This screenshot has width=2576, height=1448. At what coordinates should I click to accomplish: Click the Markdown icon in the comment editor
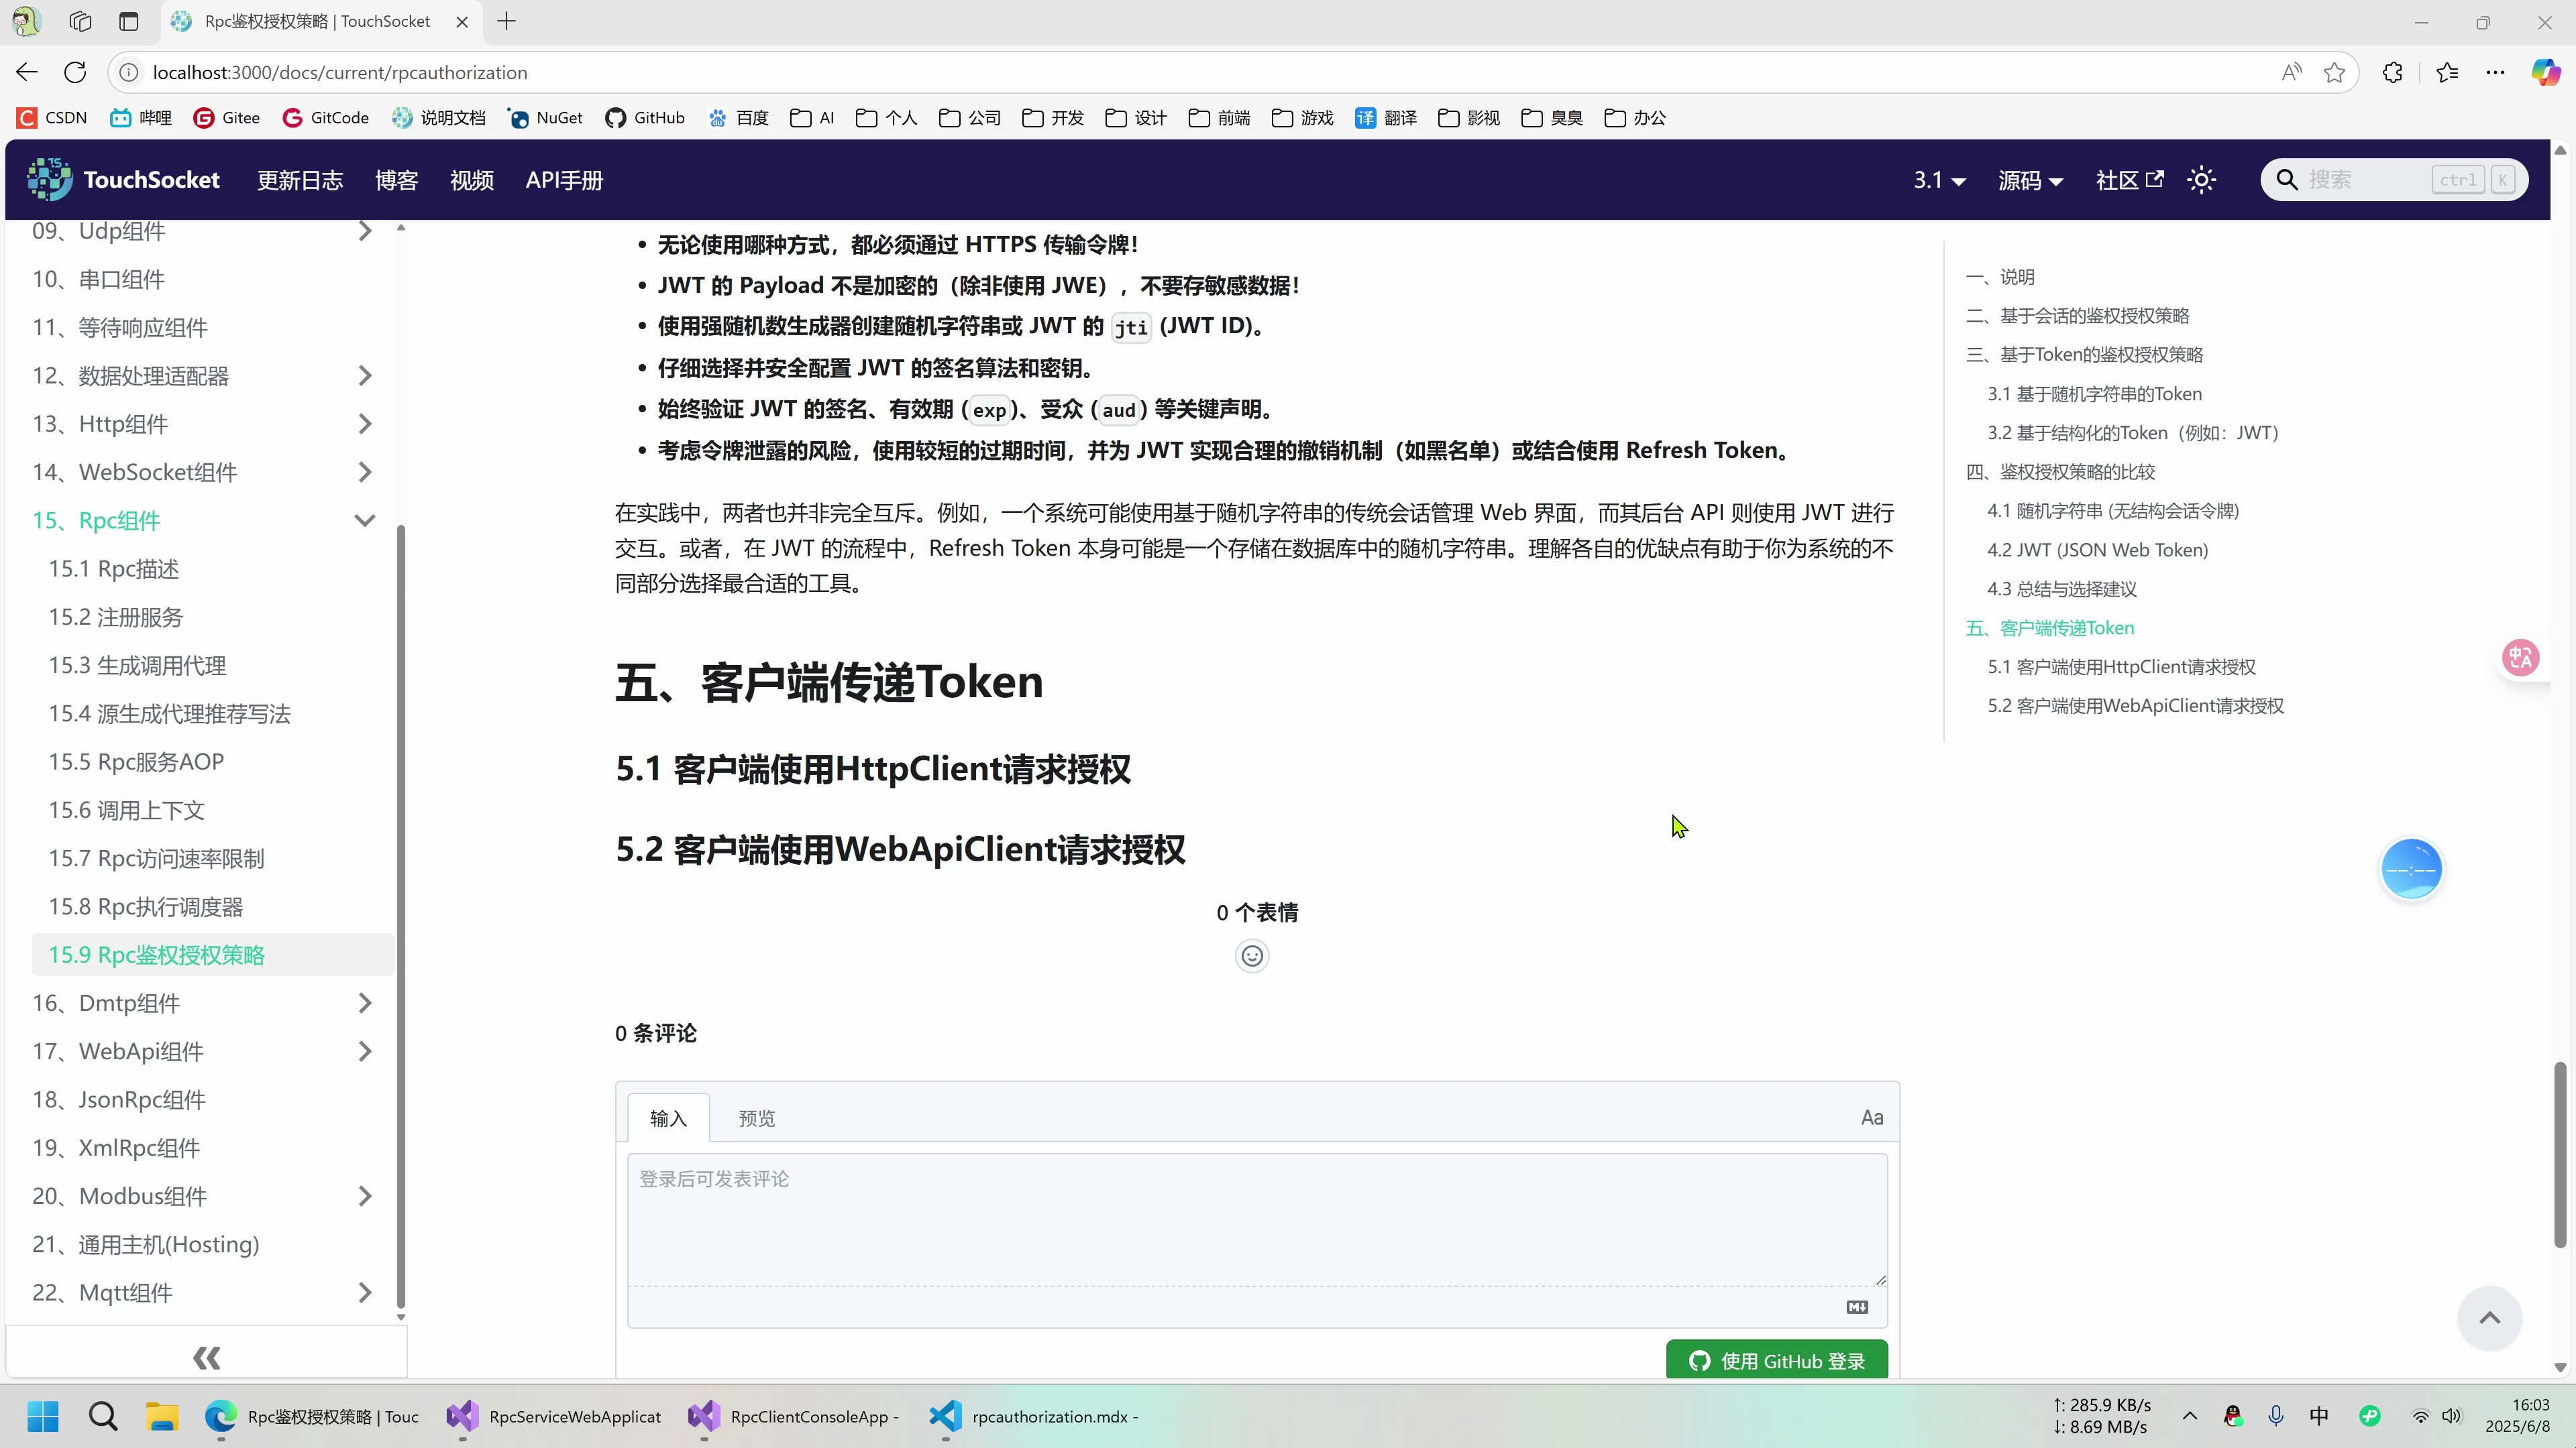(x=1857, y=1307)
